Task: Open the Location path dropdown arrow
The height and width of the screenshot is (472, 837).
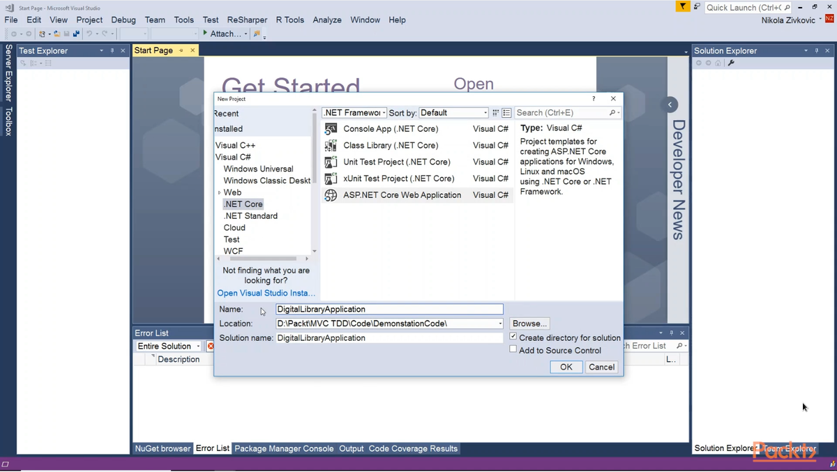Action: [x=500, y=323]
